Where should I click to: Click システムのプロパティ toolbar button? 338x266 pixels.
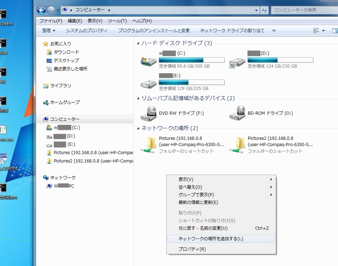tap(87, 31)
